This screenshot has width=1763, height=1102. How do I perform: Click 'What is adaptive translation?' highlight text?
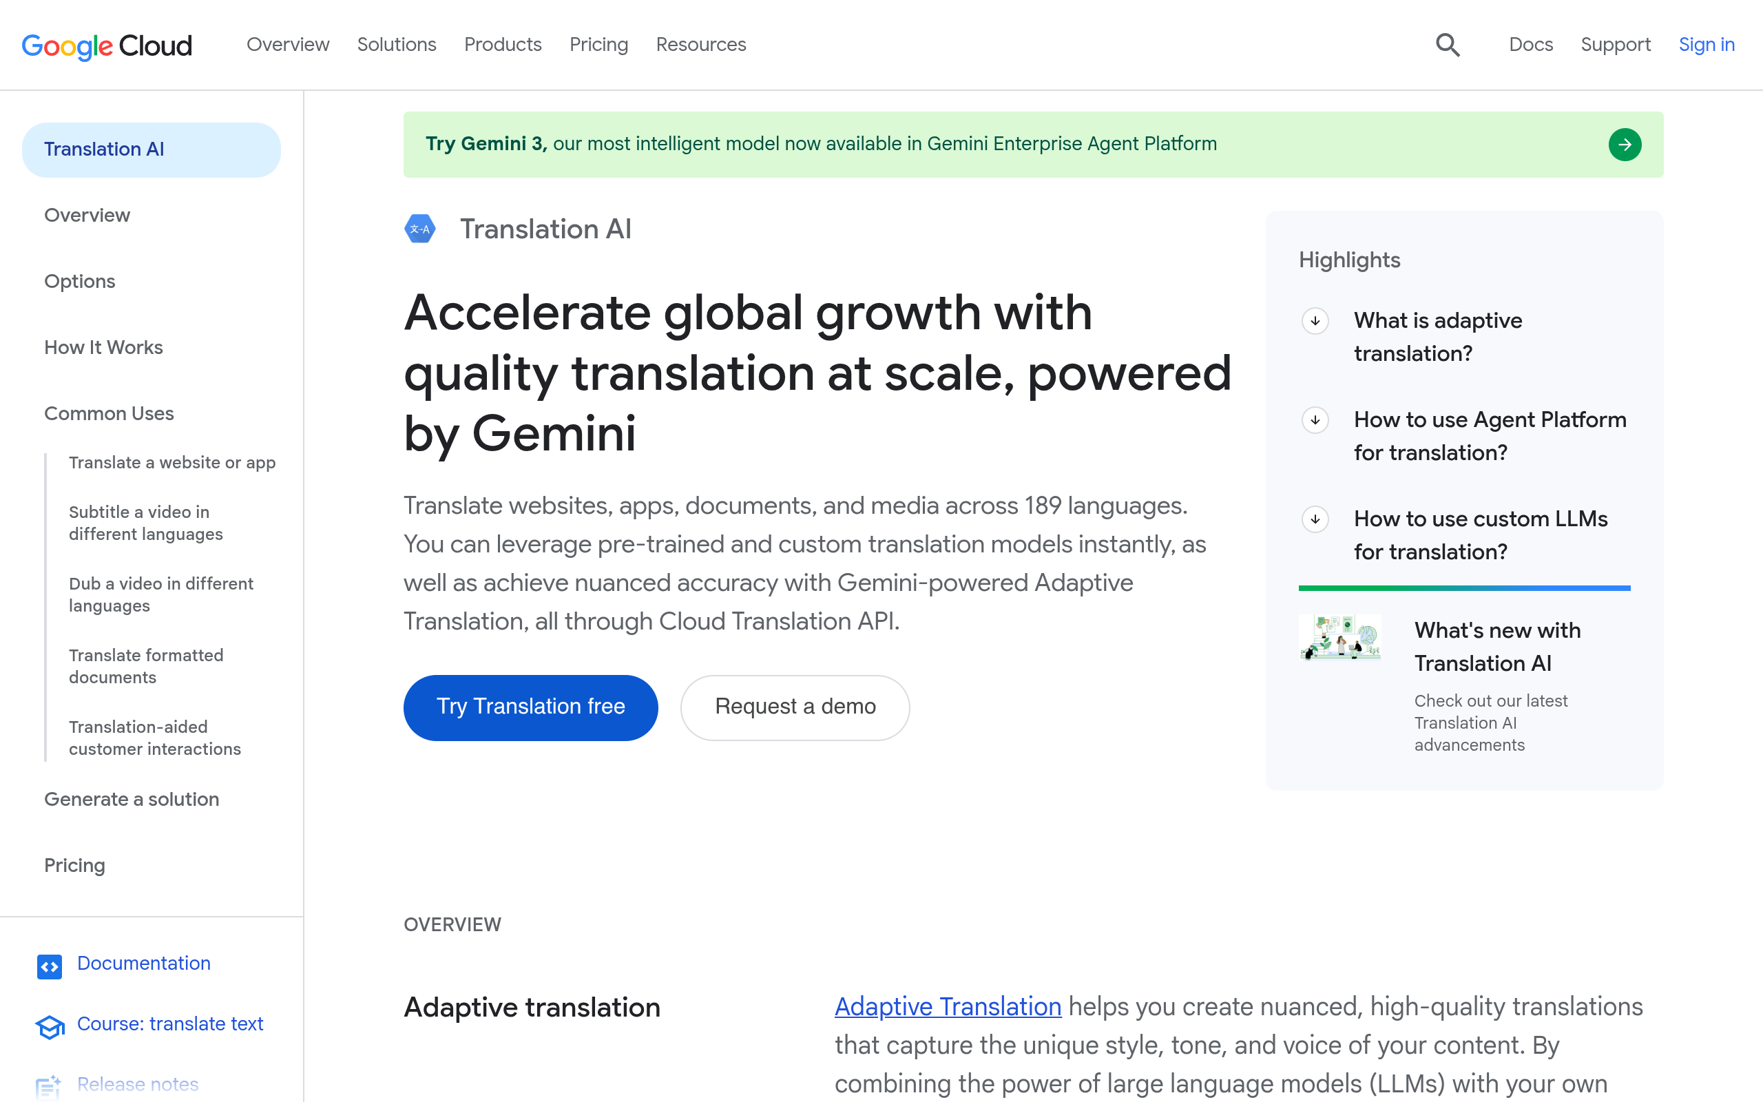click(x=1438, y=337)
